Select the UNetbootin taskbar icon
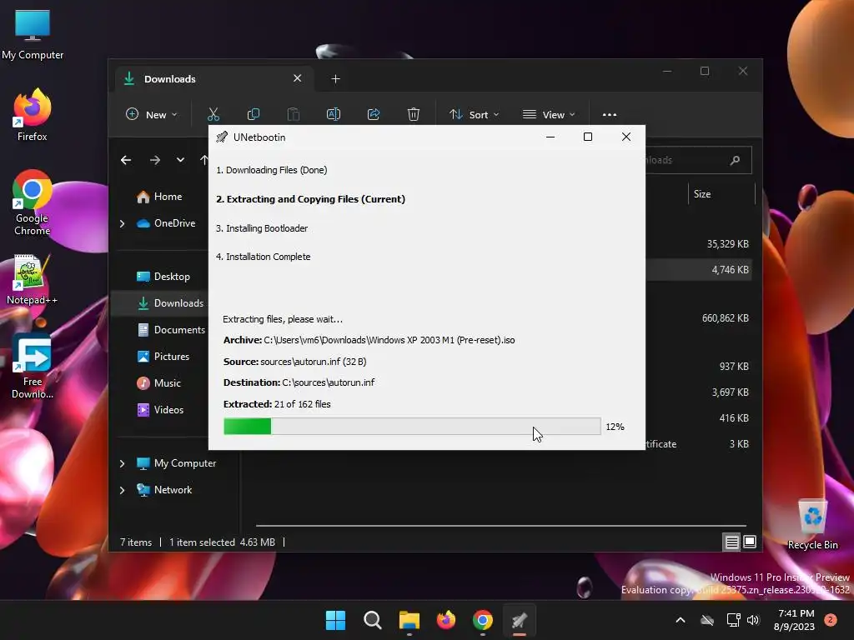The width and height of the screenshot is (854, 640). click(520, 620)
